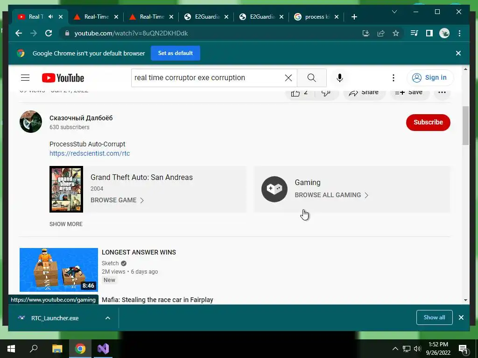Search with your voice microphone icon
The width and height of the screenshot is (478, 358).
tap(340, 78)
